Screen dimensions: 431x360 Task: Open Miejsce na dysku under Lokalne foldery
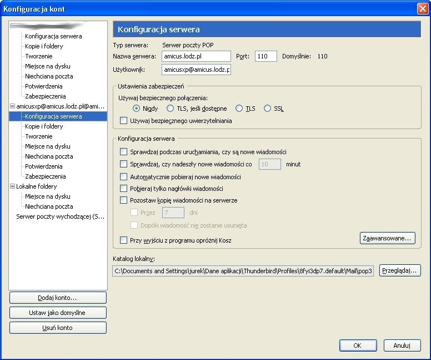[x=47, y=196]
